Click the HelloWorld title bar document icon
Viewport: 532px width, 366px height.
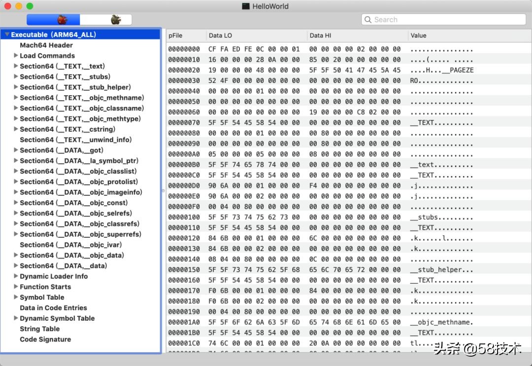245,6
